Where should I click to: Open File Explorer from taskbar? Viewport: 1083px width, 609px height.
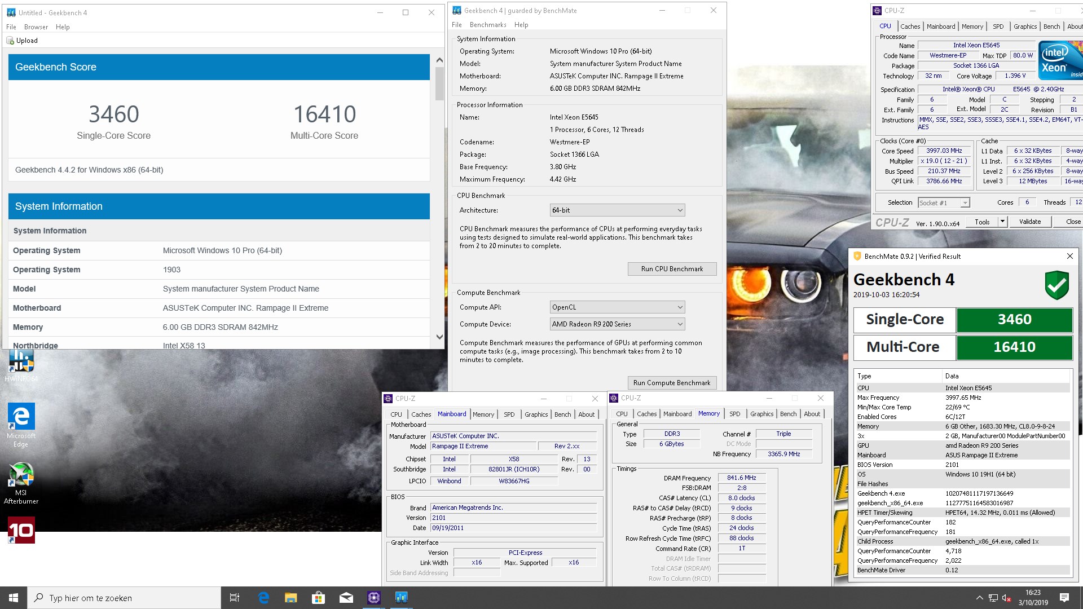290,598
